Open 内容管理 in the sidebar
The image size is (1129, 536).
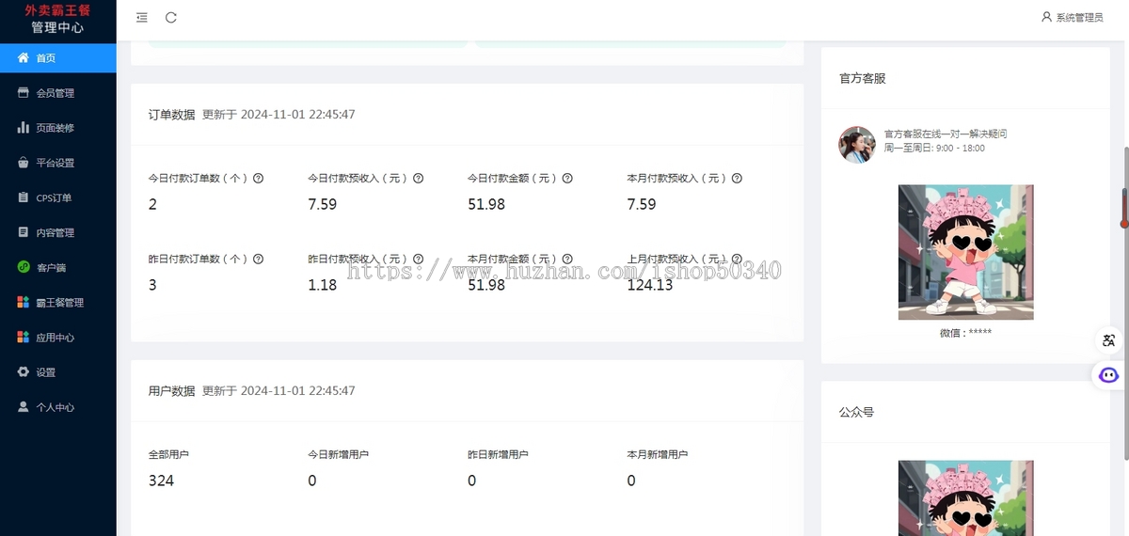58,232
